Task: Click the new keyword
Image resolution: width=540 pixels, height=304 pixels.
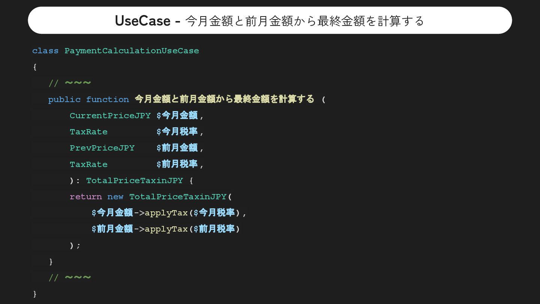Action: 115,197
